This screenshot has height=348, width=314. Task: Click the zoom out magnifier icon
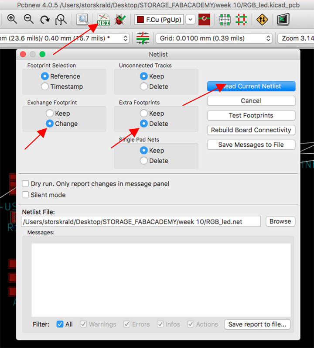tap(29, 19)
